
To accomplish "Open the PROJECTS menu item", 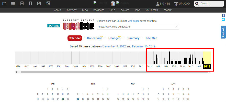I will pyautogui.click(x=99, y=10).
